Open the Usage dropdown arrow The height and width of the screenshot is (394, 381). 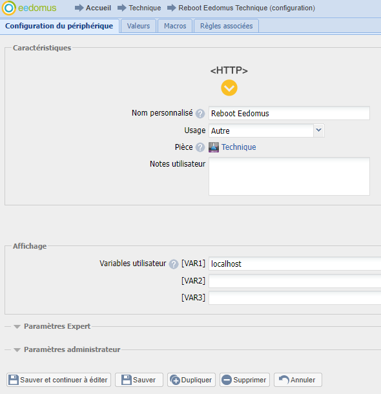click(319, 130)
